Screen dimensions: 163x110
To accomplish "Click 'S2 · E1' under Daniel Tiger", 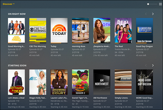I will [x=75, y=104].
